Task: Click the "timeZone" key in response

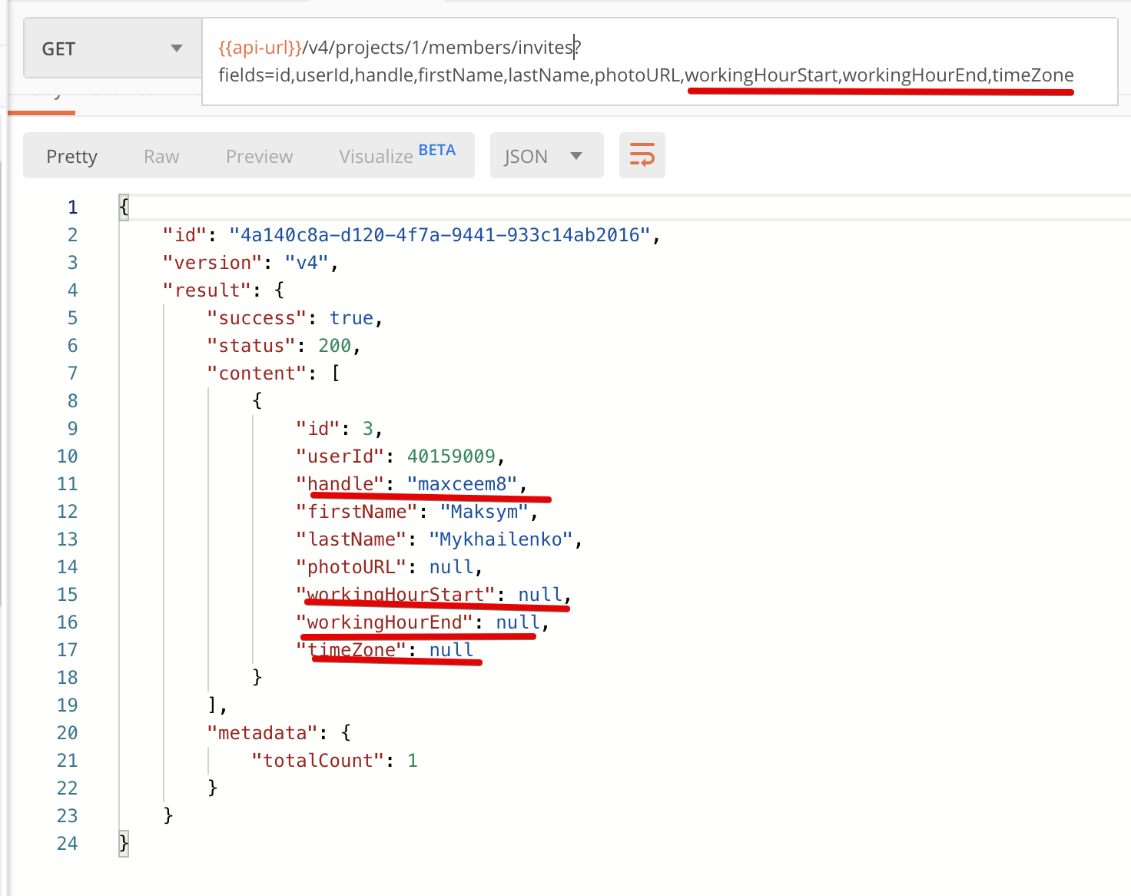Action: click(x=351, y=650)
